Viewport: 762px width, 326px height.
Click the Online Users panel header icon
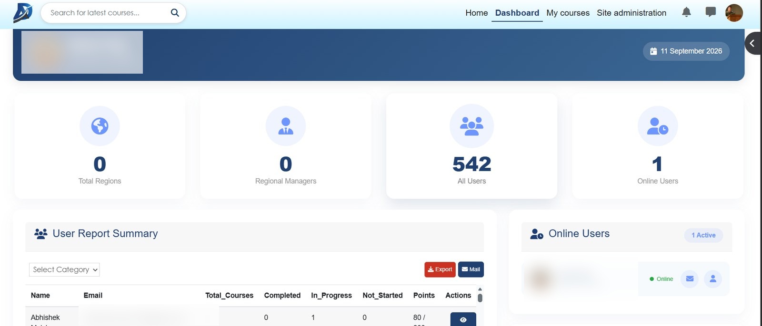pos(537,234)
